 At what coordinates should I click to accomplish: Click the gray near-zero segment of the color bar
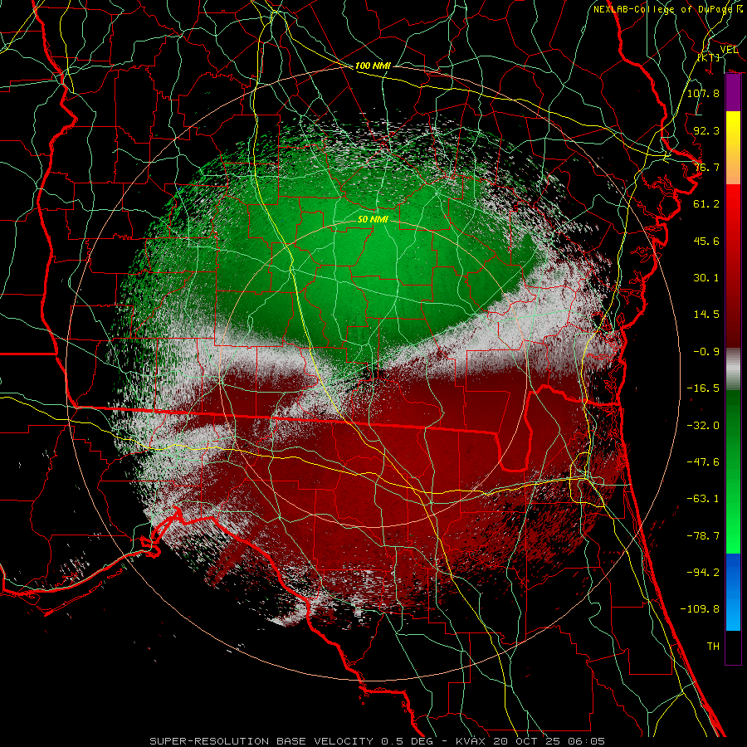[733, 370]
